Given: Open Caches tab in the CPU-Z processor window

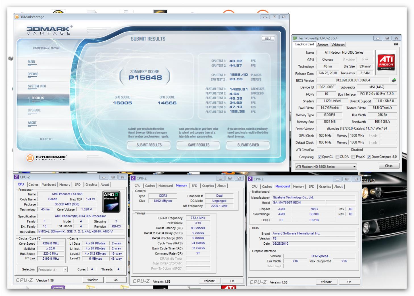Looking at the screenshot, I should pyautogui.click(x=33, y=184).
